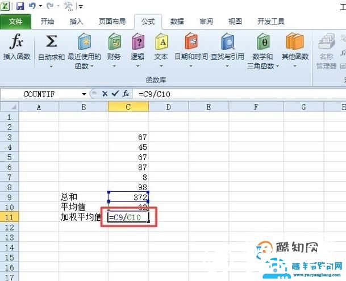
Task: Open the Financial functions book icon
Action: [x=114, y=41]
